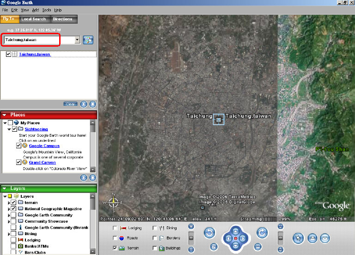Open the Grand Canyon link
355x255 pixels.
[43, 163]
